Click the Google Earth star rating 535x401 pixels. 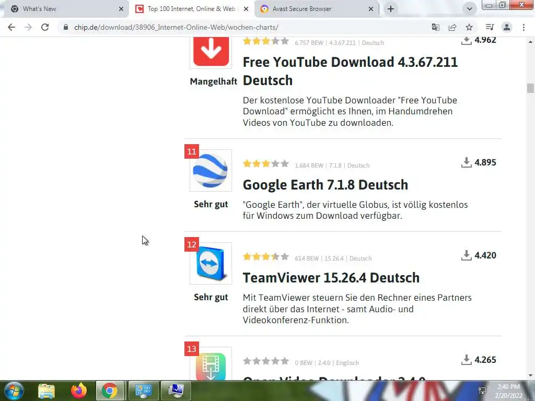point(266,164)
